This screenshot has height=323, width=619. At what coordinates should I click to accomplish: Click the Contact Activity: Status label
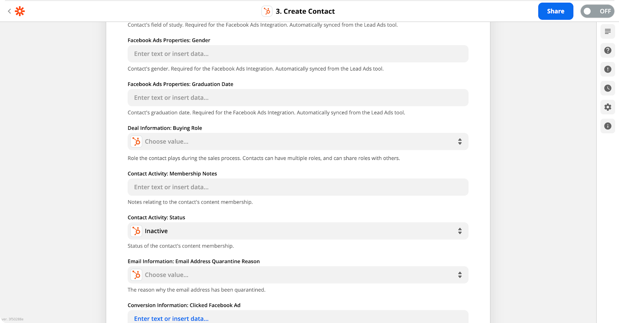coord(156,218)
